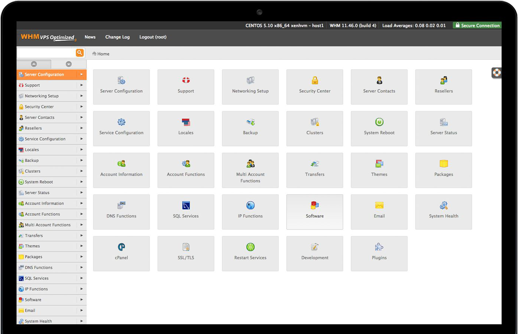Select System Health in sidebar list

(51, 321)
